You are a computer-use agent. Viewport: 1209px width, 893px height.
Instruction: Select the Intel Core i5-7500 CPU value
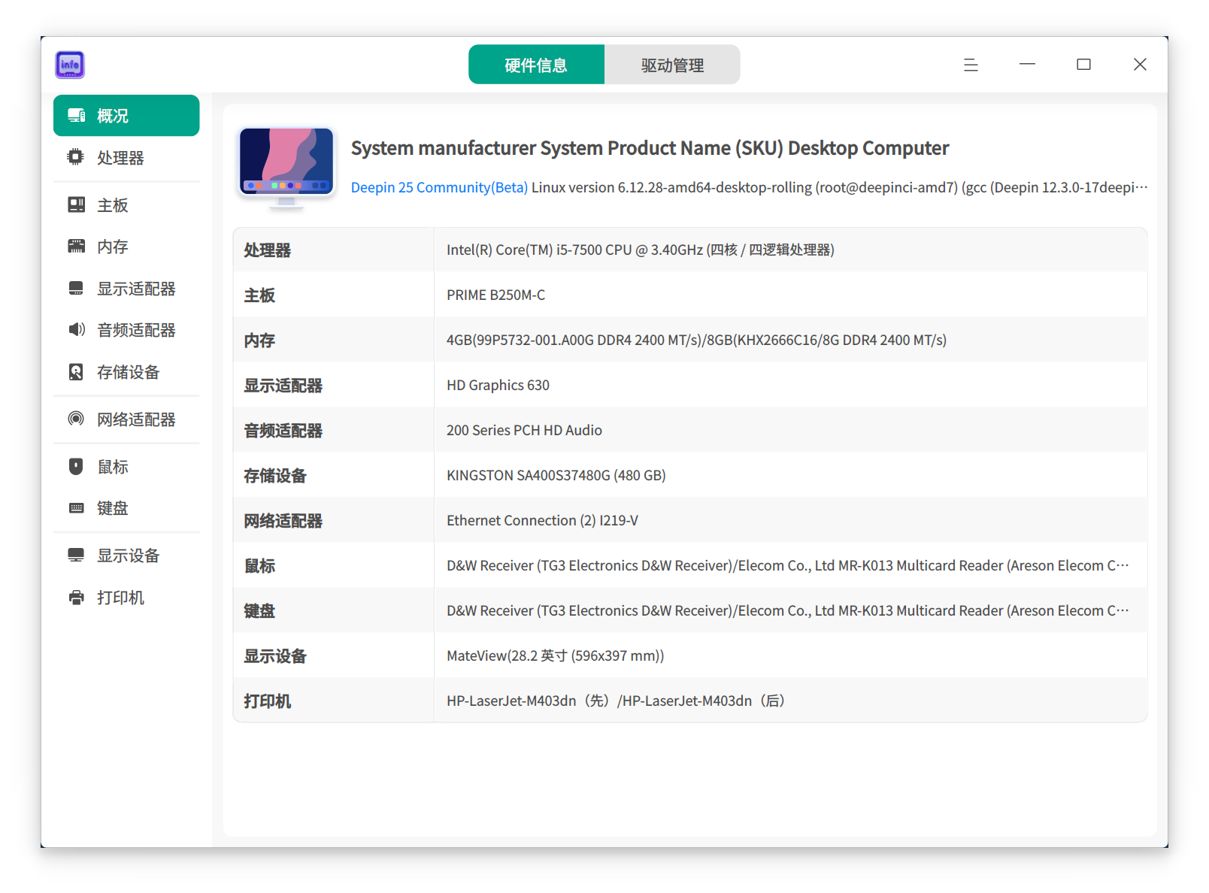[x=640, y=250]
